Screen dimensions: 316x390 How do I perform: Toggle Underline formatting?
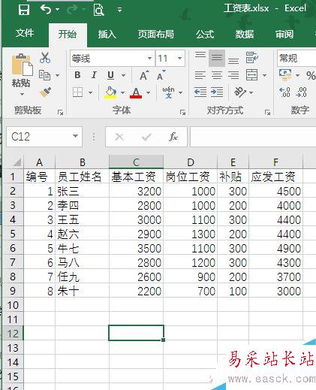(110, 75)
